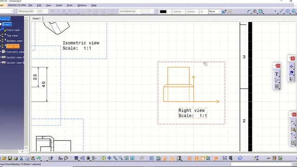
Task: Click the tree panel scroll-up arrow
Action: coord(26,18)
